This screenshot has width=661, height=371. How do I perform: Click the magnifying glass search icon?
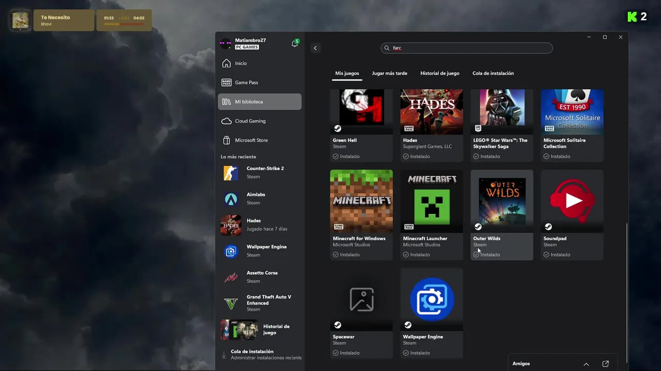pyautogui.click(x=387, y=48)
